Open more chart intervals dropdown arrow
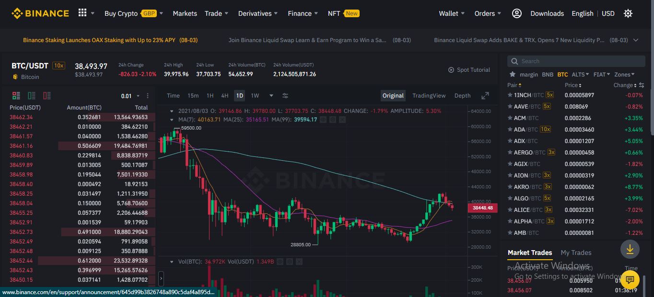This screenshot has height=297, width=654. tap(271, 96)
